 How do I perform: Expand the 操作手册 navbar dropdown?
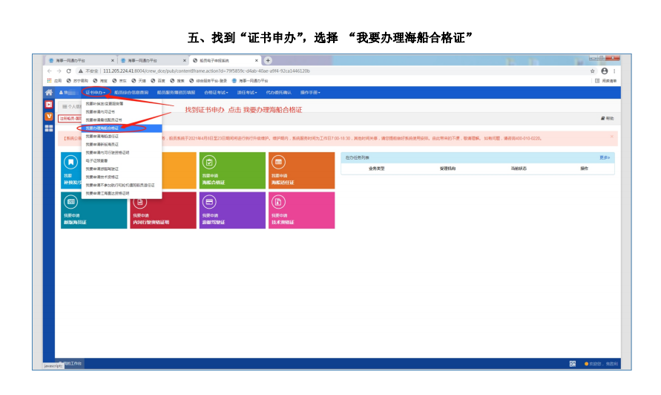(x=310, y=92)
